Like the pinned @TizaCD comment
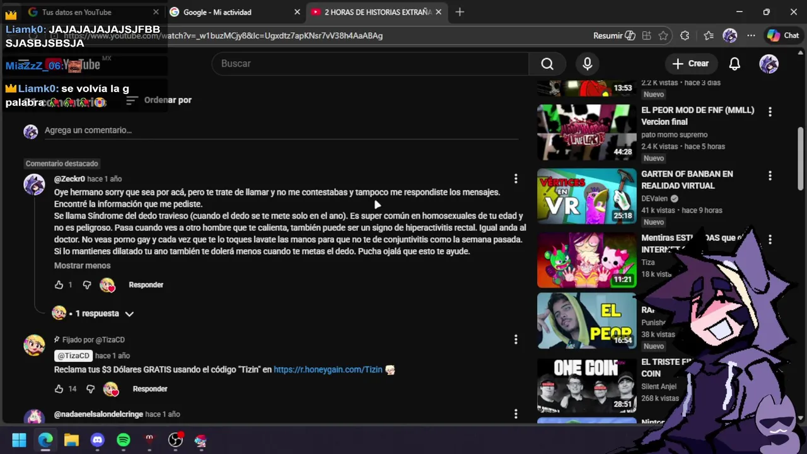The height and width of the screenshot is (454, 807). click(x=59, y=389)
